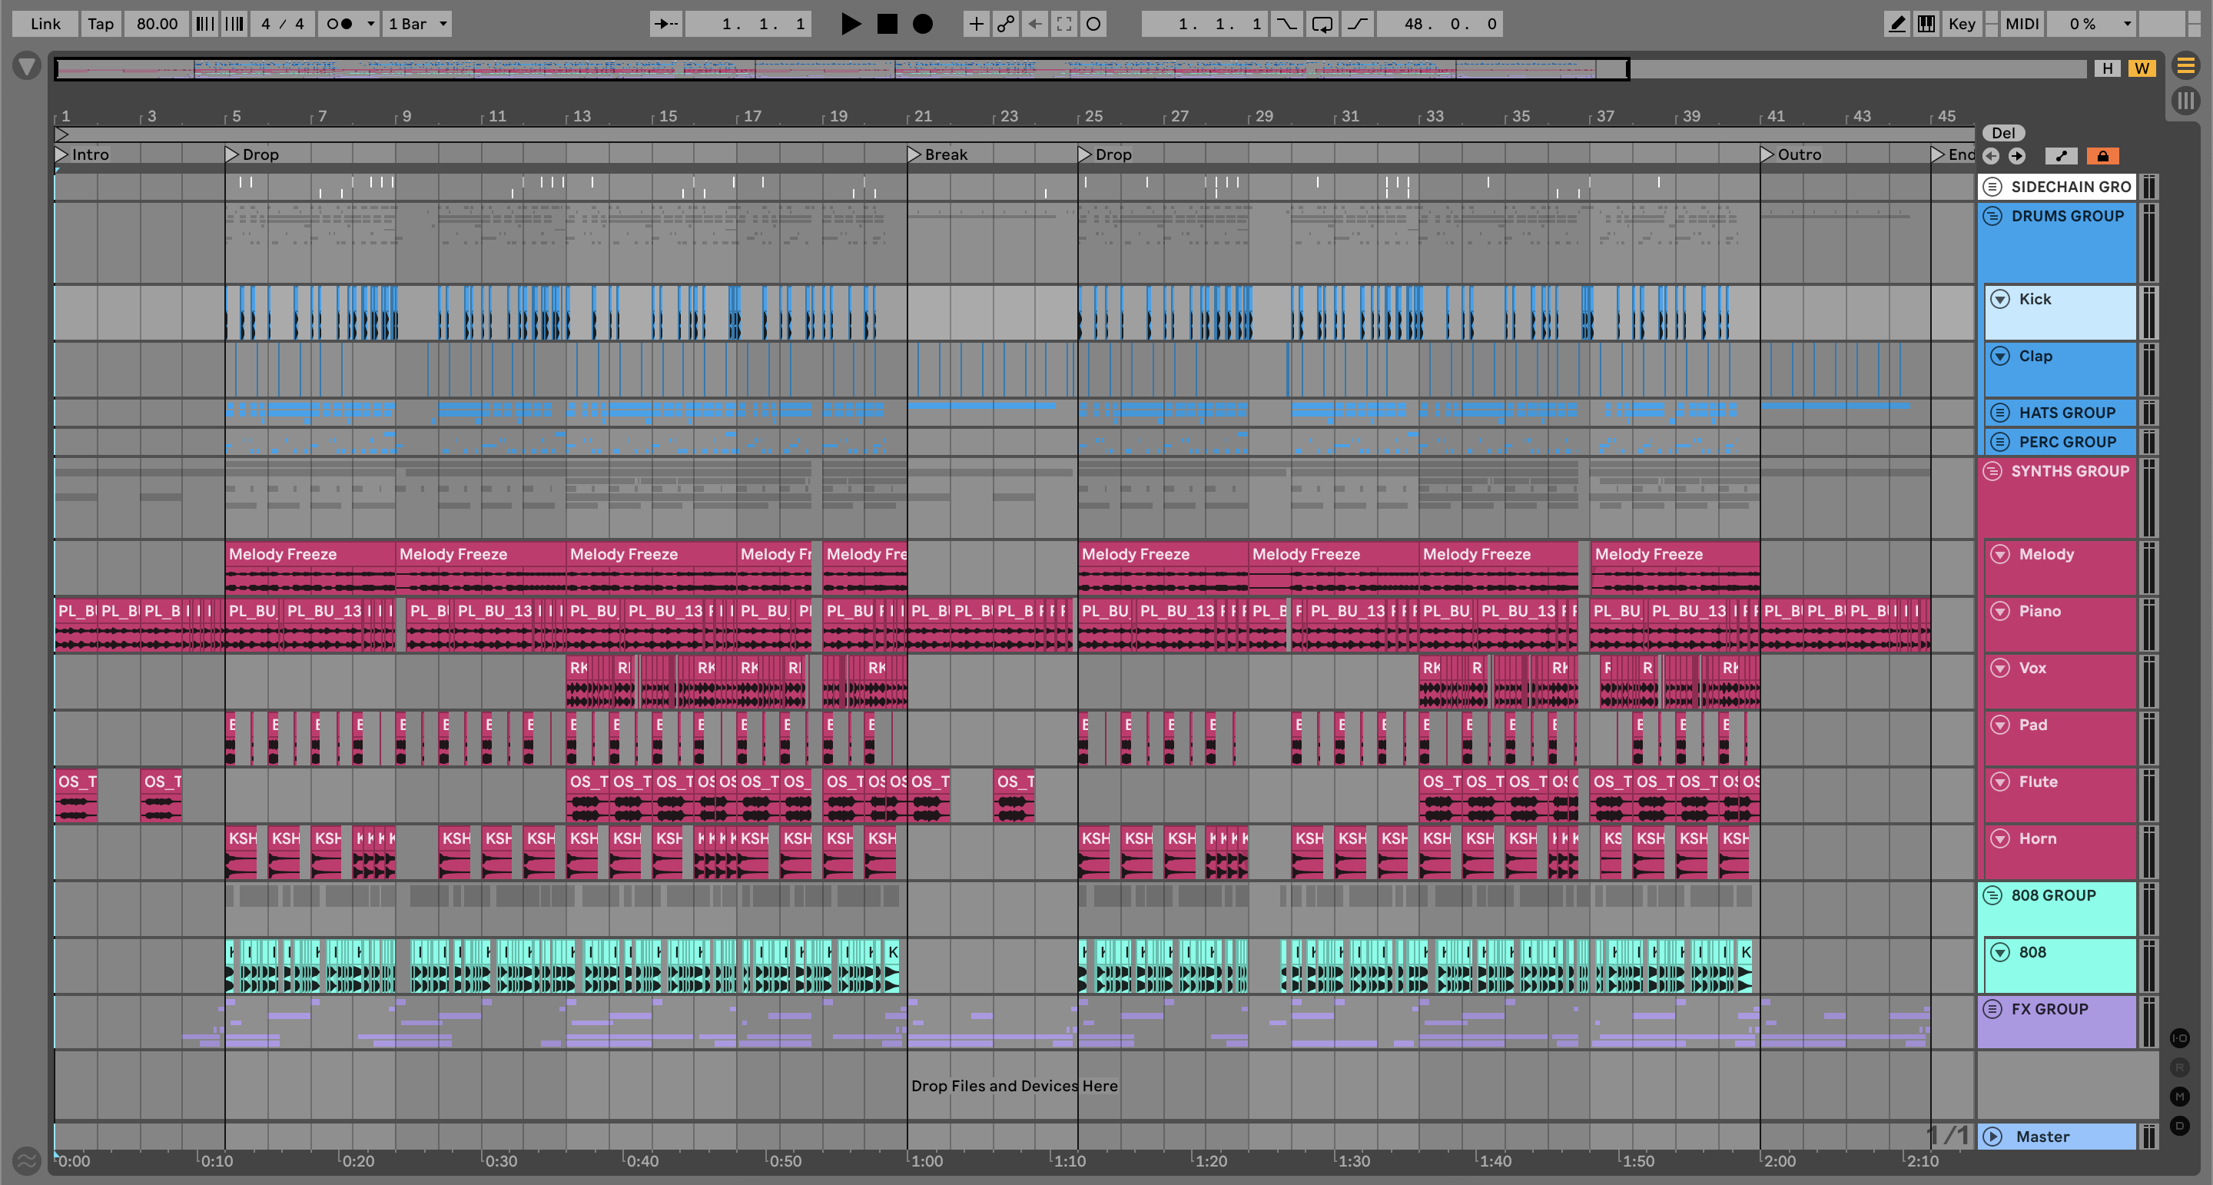This screenshot has width=2213, height=1185.
Task: Toggle the computer MIDI keyboard icon
Action: (x=1927, y=24)
